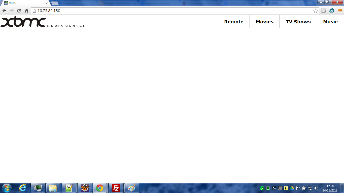
Task: Go forward in browser history
Action: 12,11
